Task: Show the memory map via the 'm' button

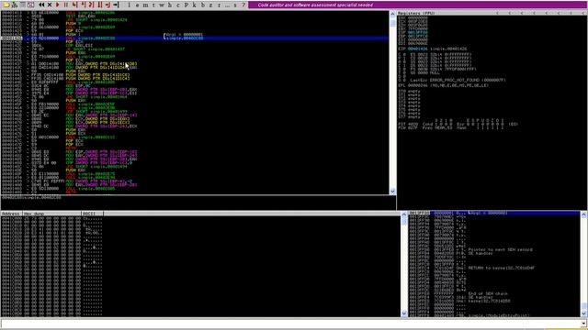Action: [145, 5]
